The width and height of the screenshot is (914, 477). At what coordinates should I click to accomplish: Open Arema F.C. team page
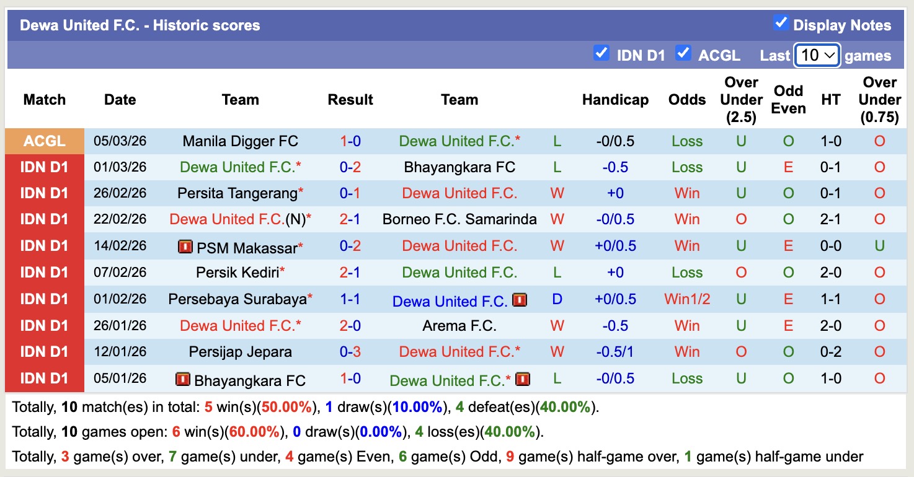[460, 325]
